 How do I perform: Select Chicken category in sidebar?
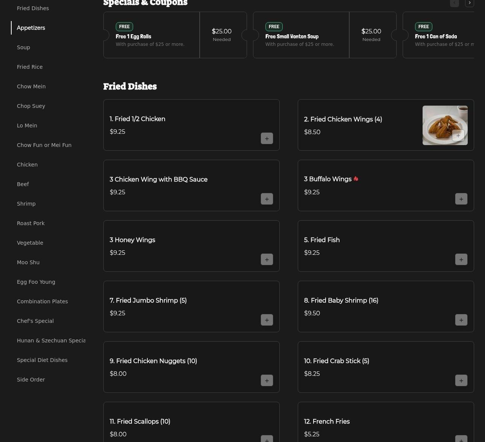pos(27,165)
